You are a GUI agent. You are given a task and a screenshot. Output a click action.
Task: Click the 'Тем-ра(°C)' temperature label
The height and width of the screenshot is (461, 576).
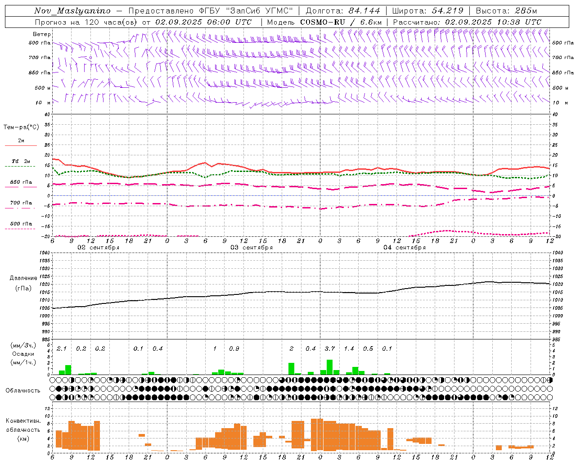(x=21, y=127)
